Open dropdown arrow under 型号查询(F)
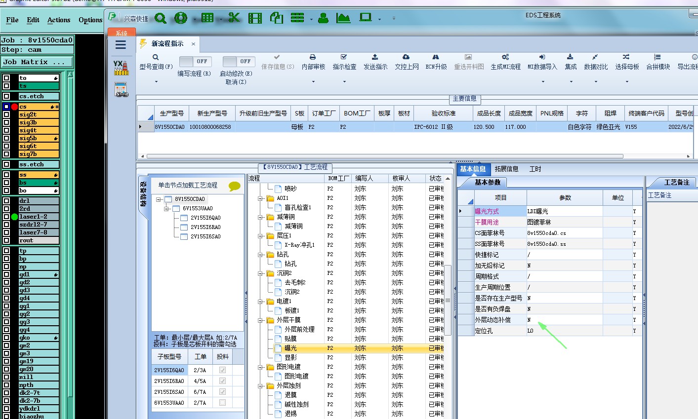The width and height of the screenshot is (698, 419). (x=156, y=82)
